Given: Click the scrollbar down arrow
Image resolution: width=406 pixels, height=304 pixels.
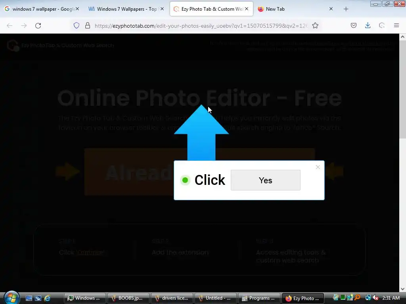Looking at the screenshot, I should 402,289.
